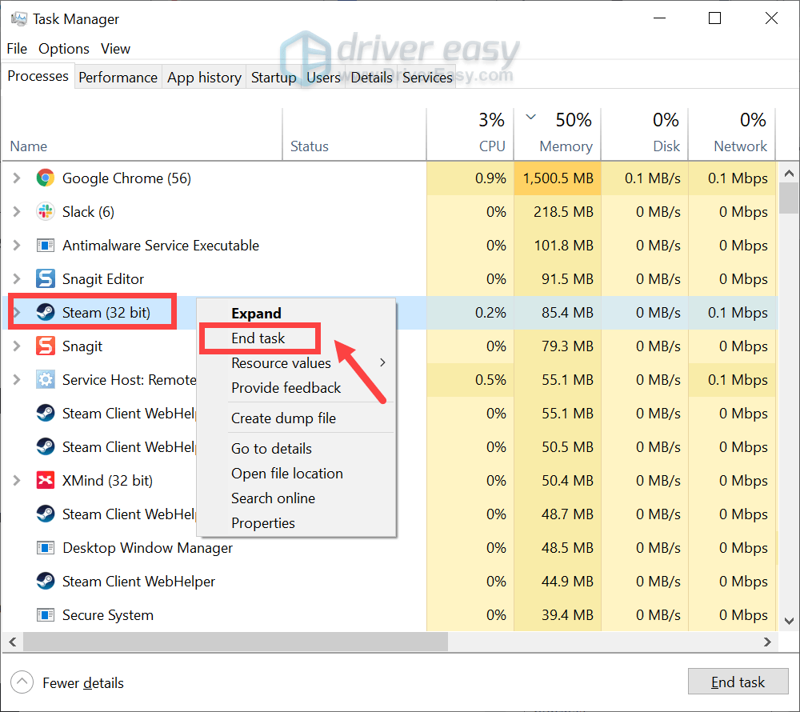Select End task from the context menu
800x712 pixels.
click(258, 338)
